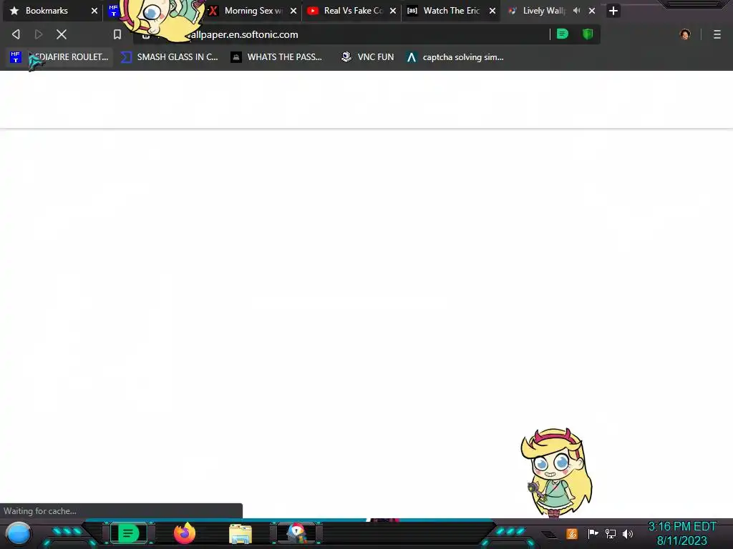Open the browser hamburger menu
Screen dimensions: 733x549
[717, 34]
